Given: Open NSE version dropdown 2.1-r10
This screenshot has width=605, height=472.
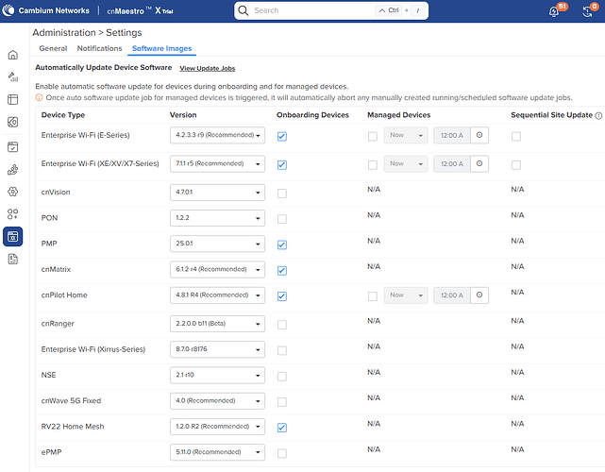Looking at the screenshot, I should pos(217,375).
